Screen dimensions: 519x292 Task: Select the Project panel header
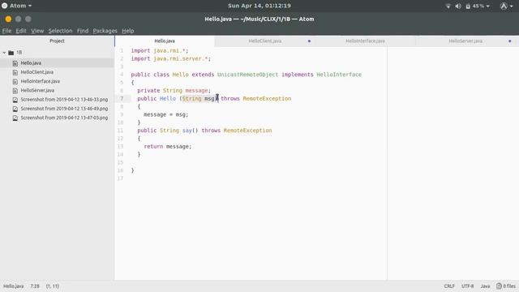pos(57,41)
